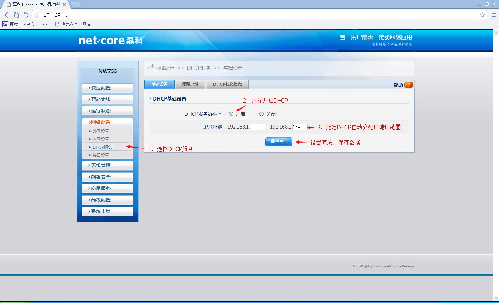Expand the 无线管理 menu
Image resolution: width=499 pixels, height=303 pixels.
click(107, 165)
